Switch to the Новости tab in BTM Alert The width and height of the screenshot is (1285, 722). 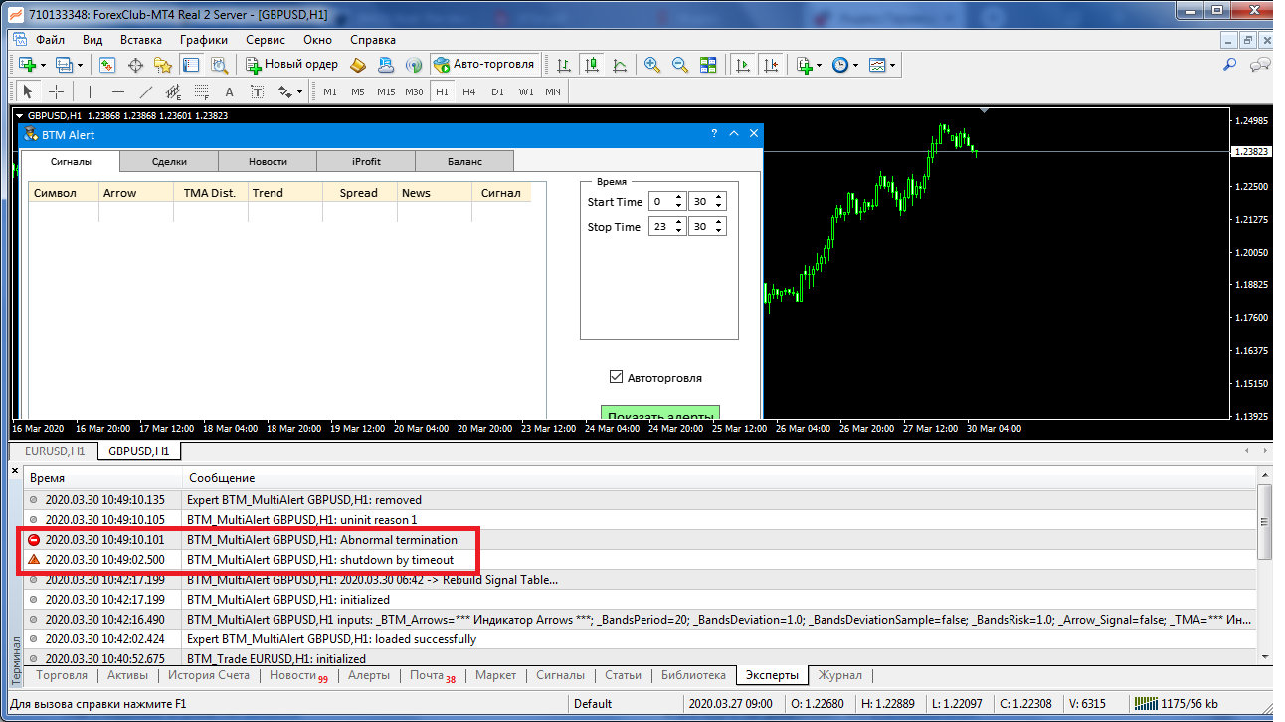pyautogui.click(x=268, y=161)
